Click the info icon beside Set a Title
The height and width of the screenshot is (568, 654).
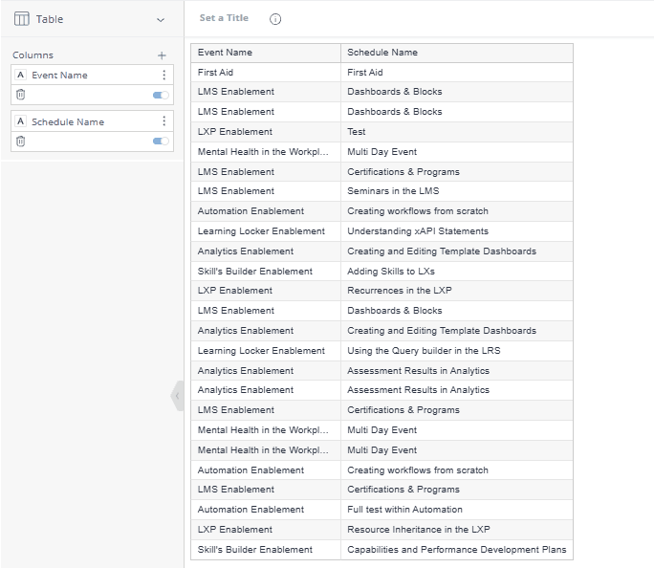coord(275,19)
